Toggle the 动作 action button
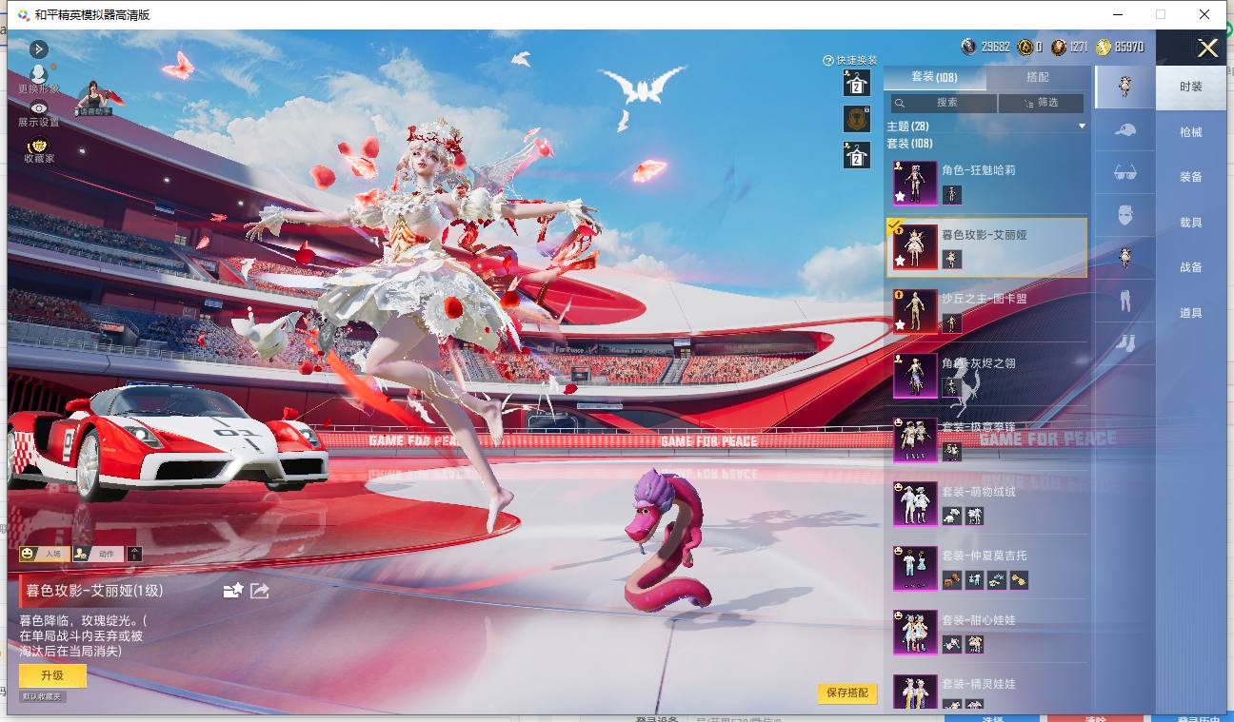Screen dimensions: 1234x722 98,554
